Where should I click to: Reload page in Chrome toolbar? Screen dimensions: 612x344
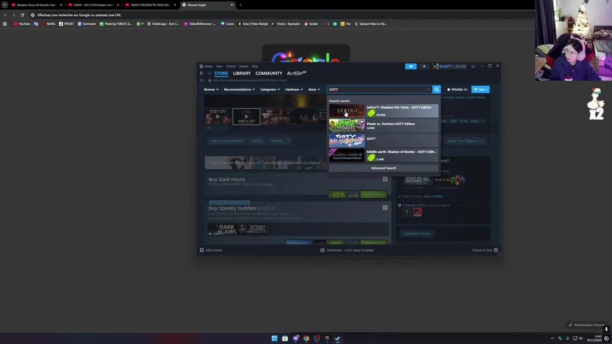pos(22,15)
